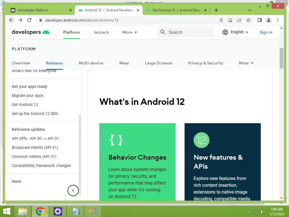289x217 pixels.
Task: Share this page via share icon
Action: tap(239, 20)
